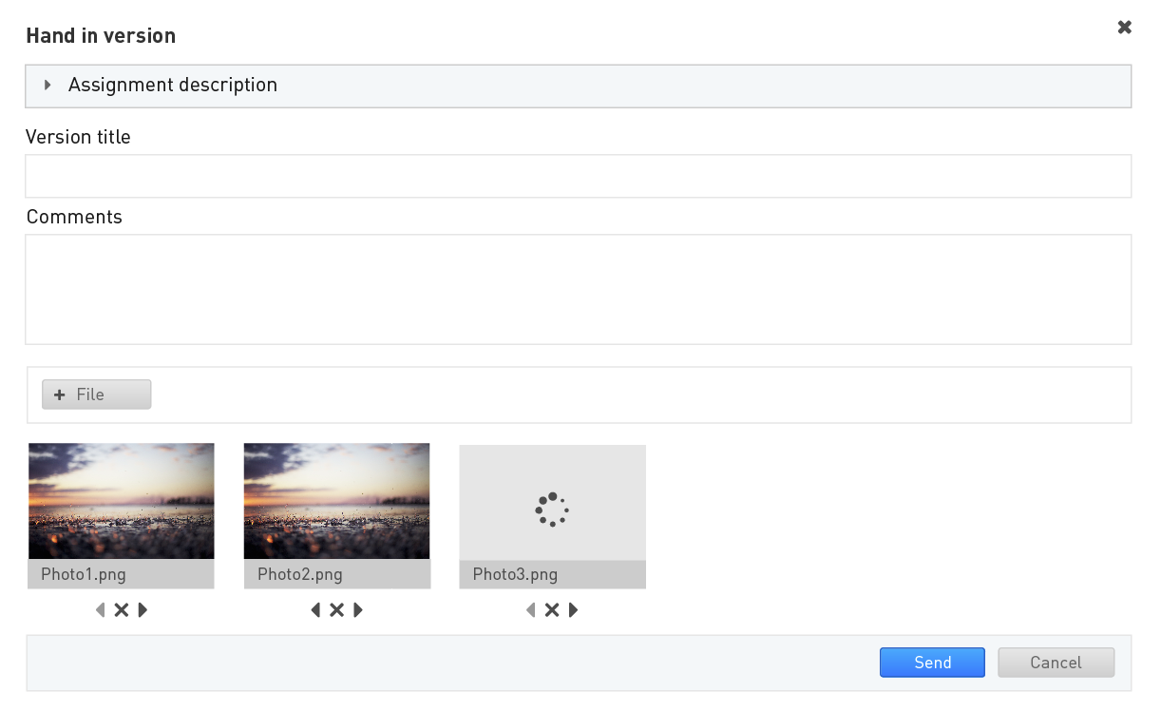Move Photo3.png right with arrow icon
This screenshot has width=1161, height=712.
click(x=573, y=610)
